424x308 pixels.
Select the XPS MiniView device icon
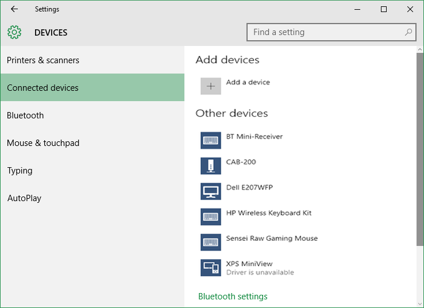(211, 267)
